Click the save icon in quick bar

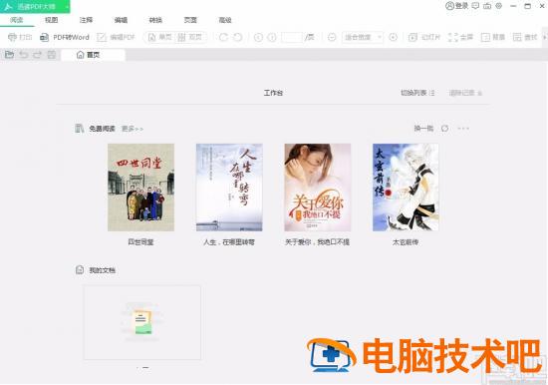52,55
